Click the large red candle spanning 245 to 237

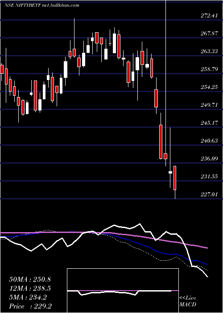161,142
